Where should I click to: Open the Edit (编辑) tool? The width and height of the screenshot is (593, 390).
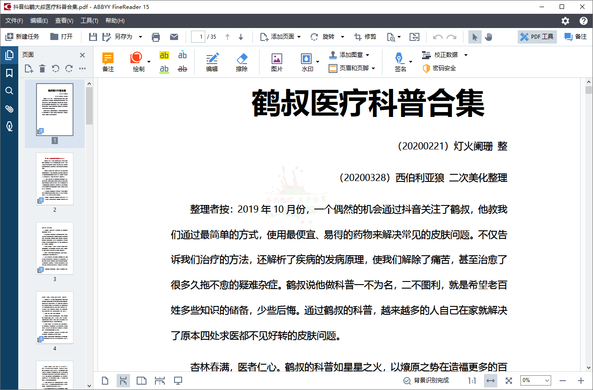pyautogui.click(x=212, y=62)
